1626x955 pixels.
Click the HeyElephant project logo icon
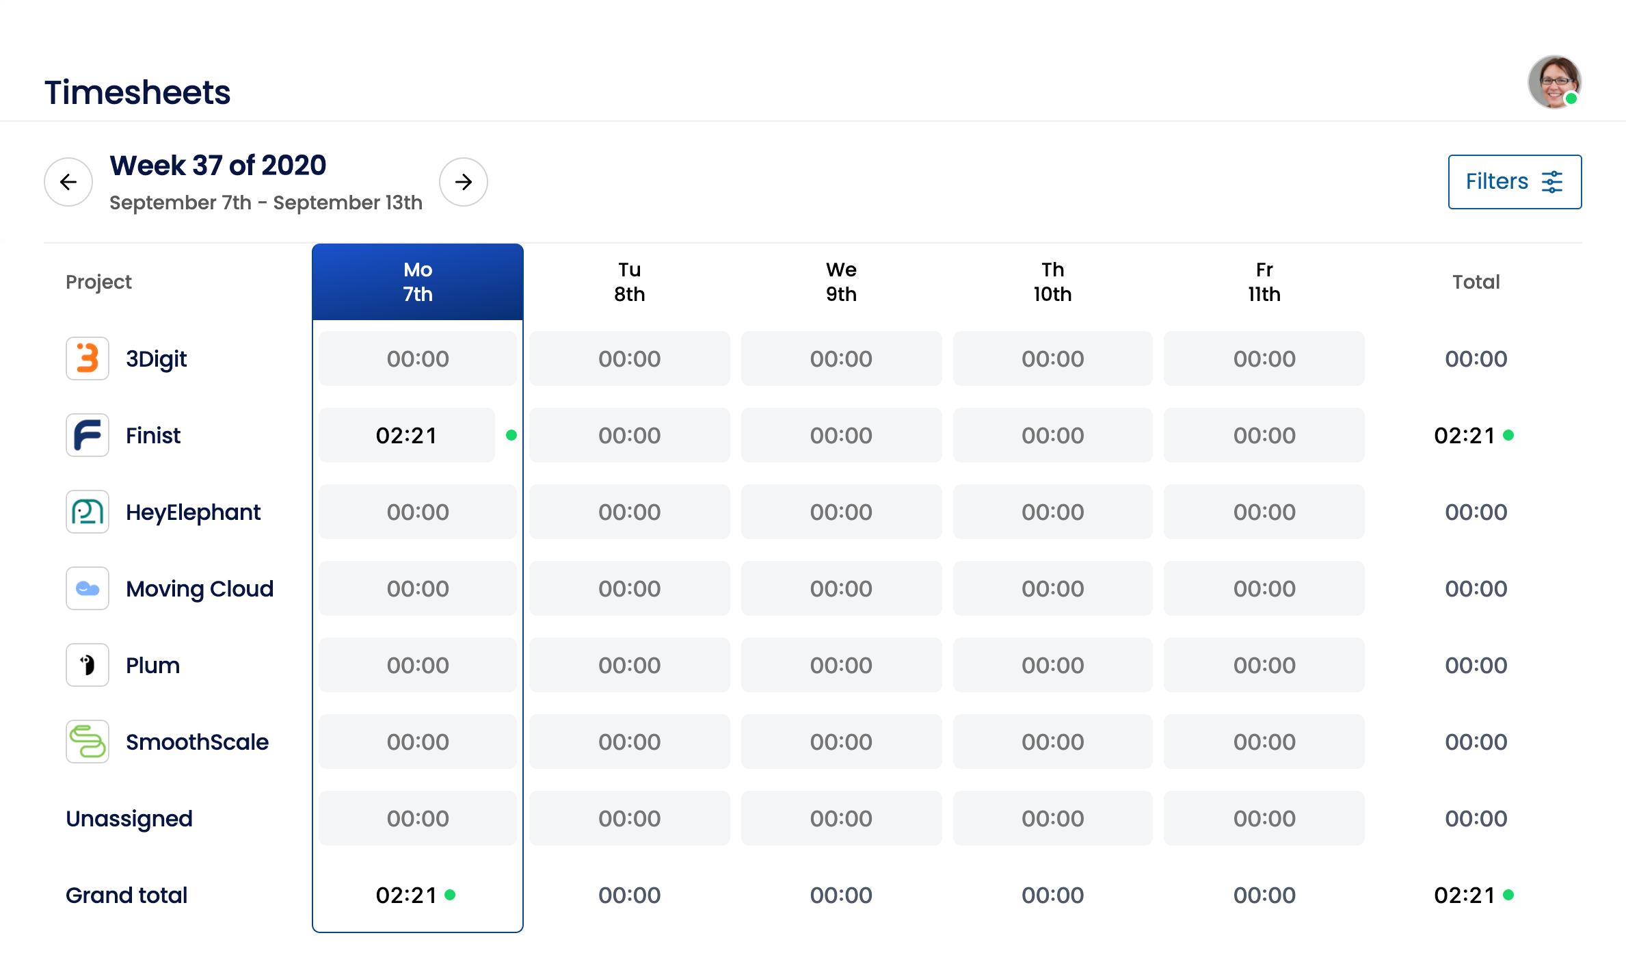[x=88, y=512]
